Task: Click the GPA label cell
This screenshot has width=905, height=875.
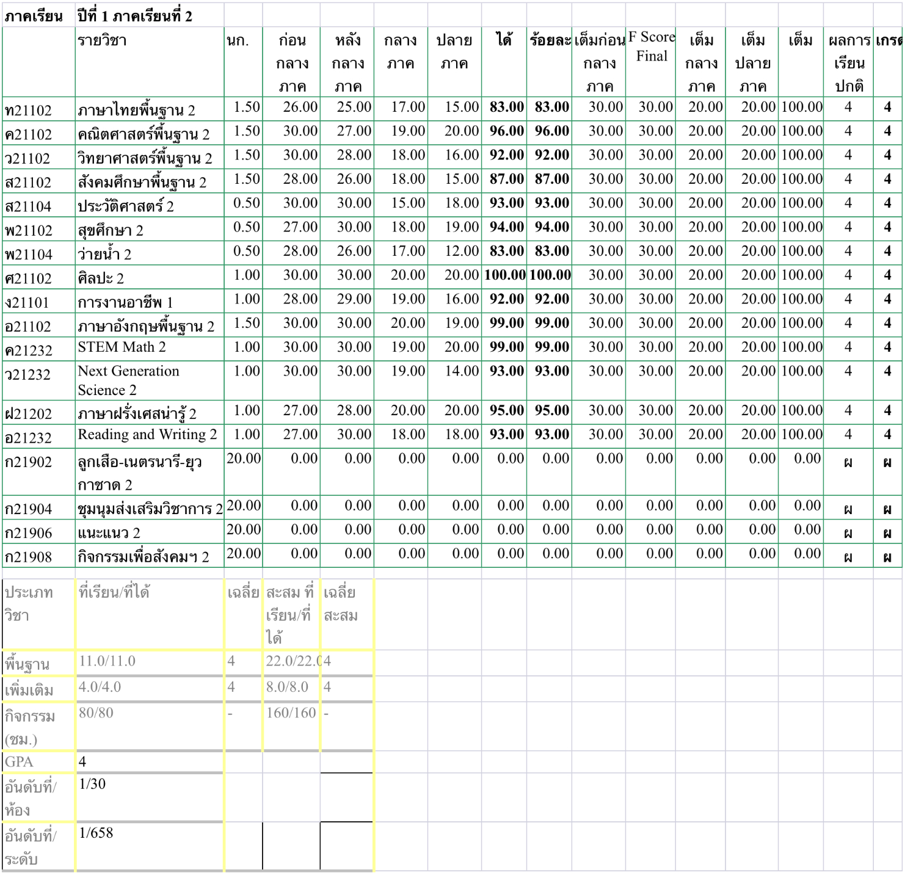Action: [x=38, y=762]
